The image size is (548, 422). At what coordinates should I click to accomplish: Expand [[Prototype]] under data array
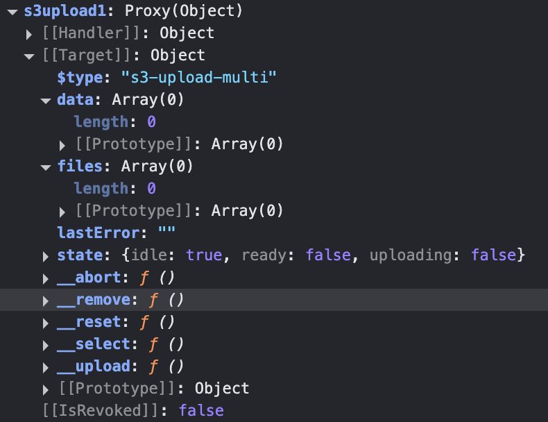[x=62, y=145]
